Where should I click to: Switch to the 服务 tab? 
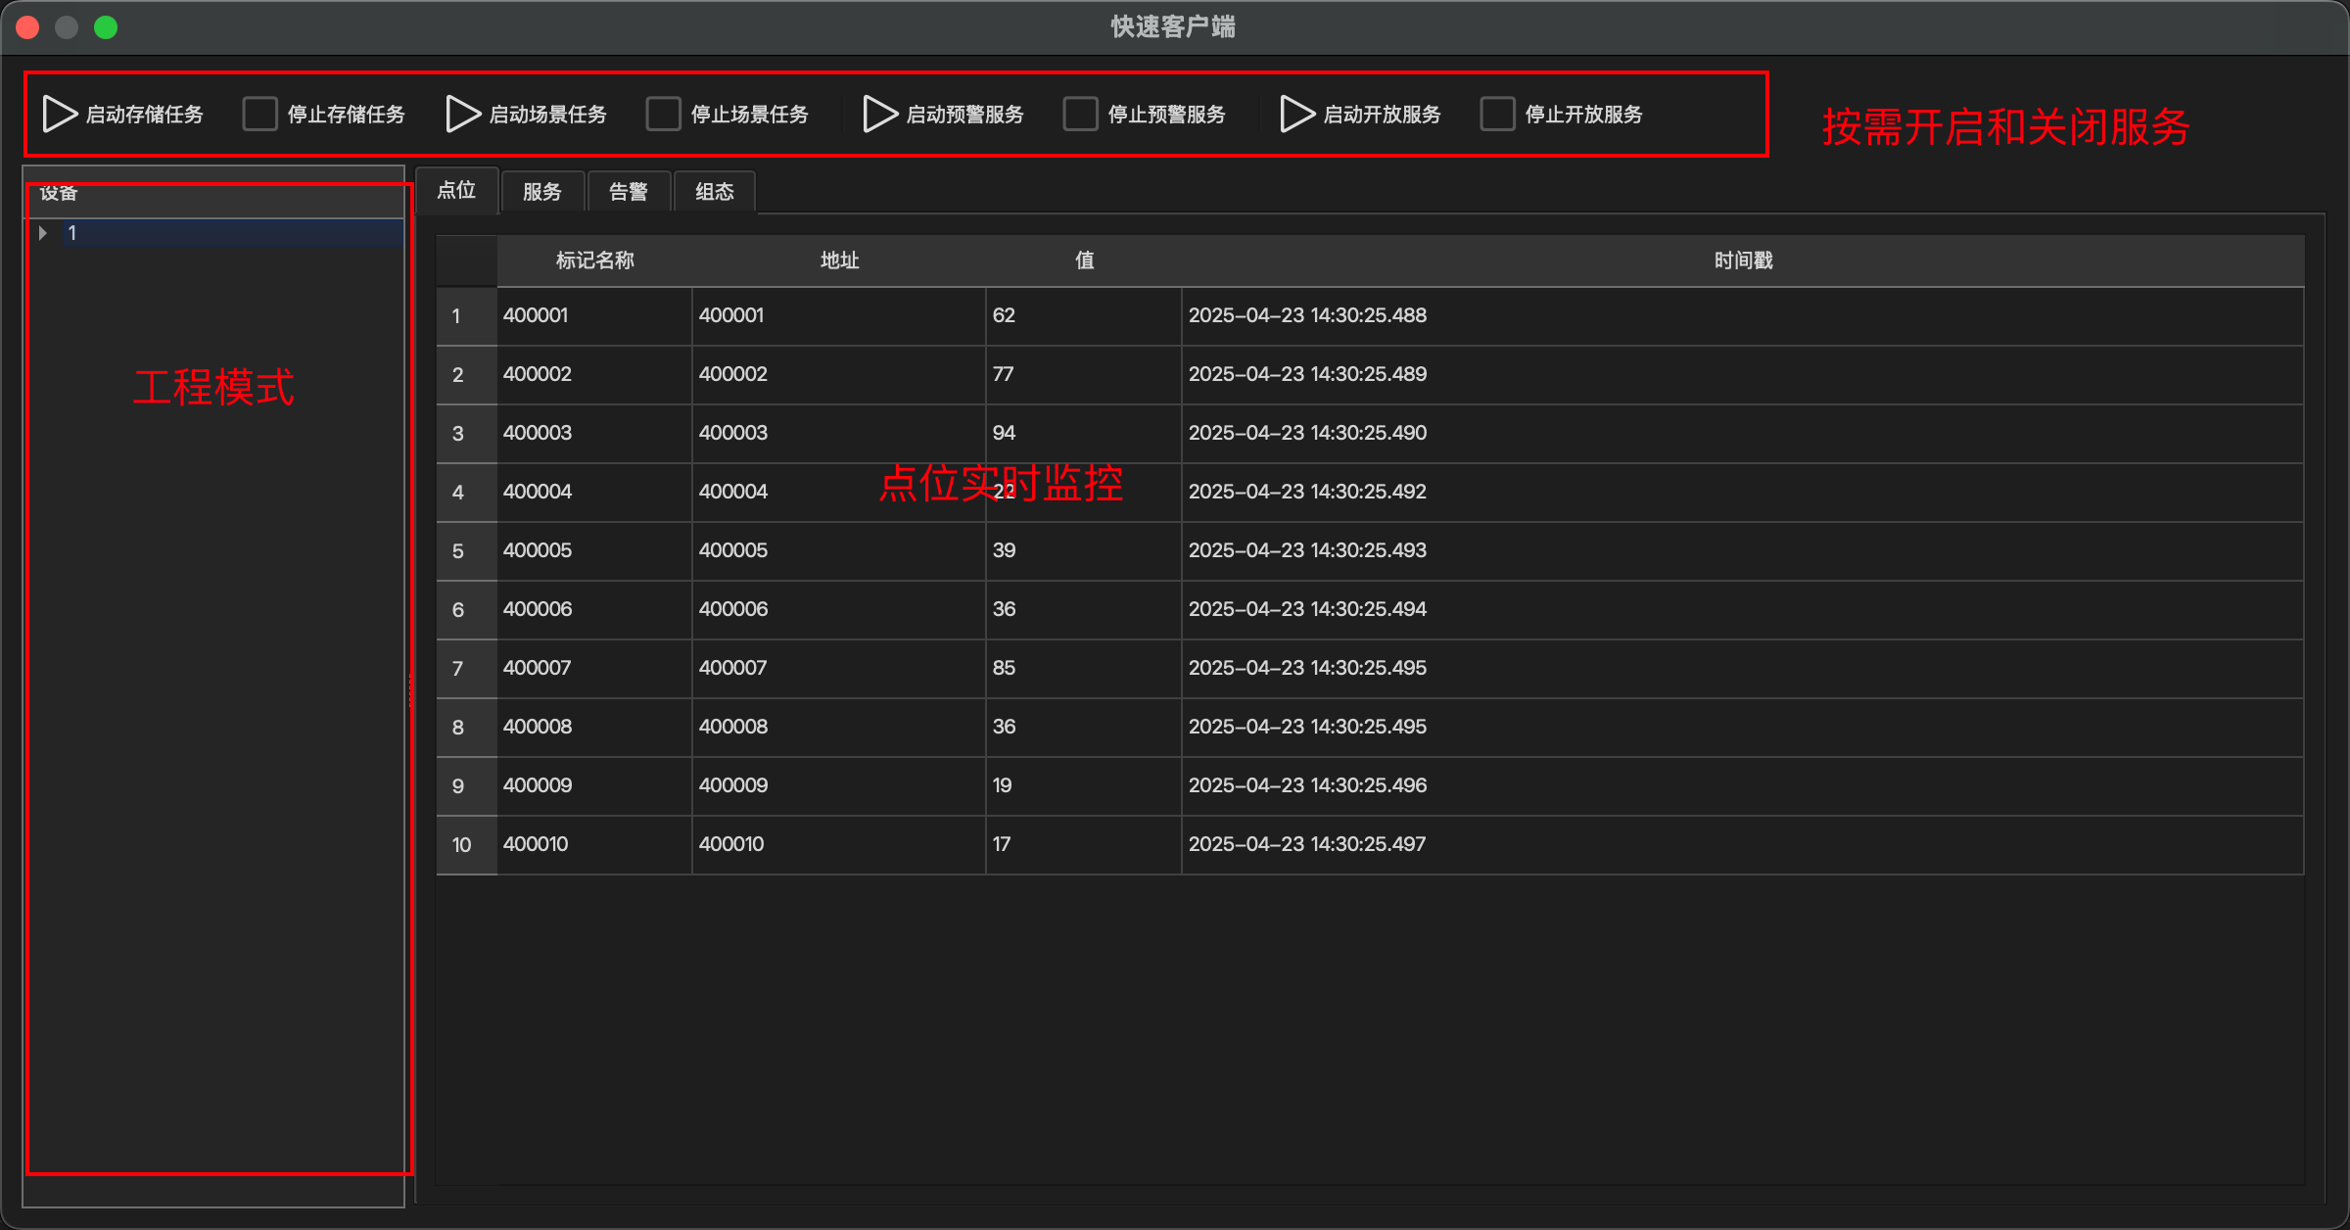tap(542, 192)
